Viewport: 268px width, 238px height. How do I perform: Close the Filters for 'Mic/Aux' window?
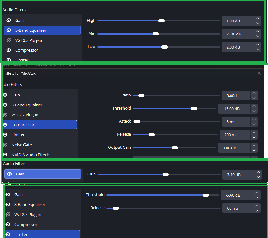pyautogui.click(x=259, y=73)
